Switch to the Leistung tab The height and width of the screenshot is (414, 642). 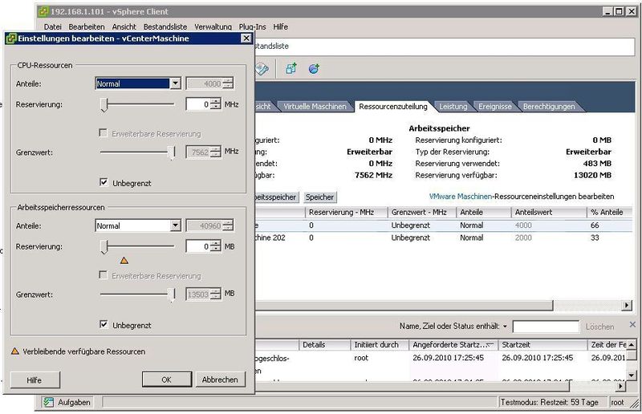(453, 106)
